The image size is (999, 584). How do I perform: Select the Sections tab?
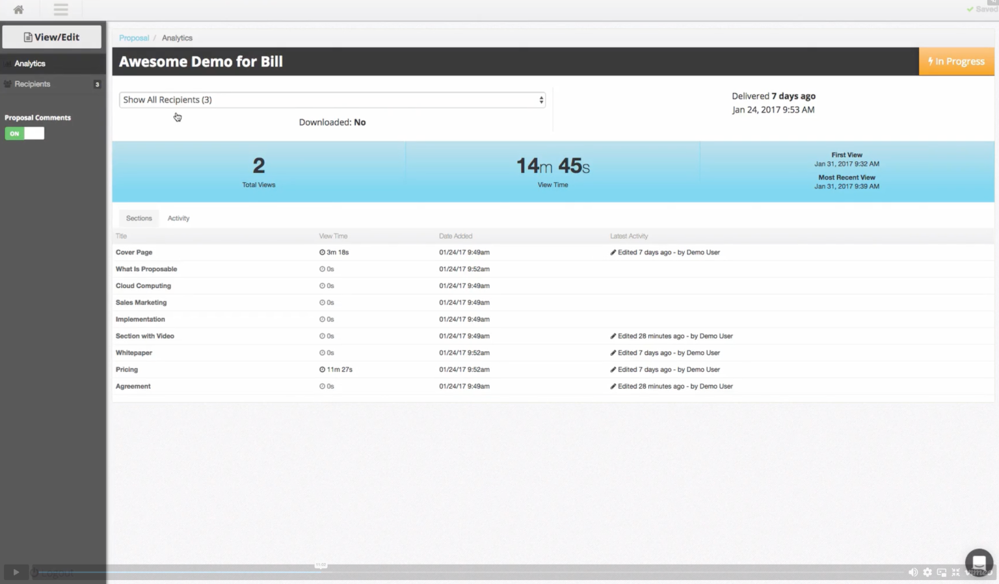pyautogui.click(x=139, y=218)
